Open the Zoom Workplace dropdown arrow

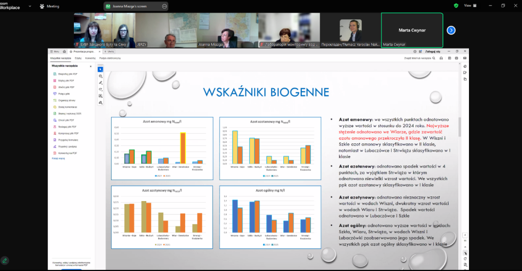pos(30,6)
